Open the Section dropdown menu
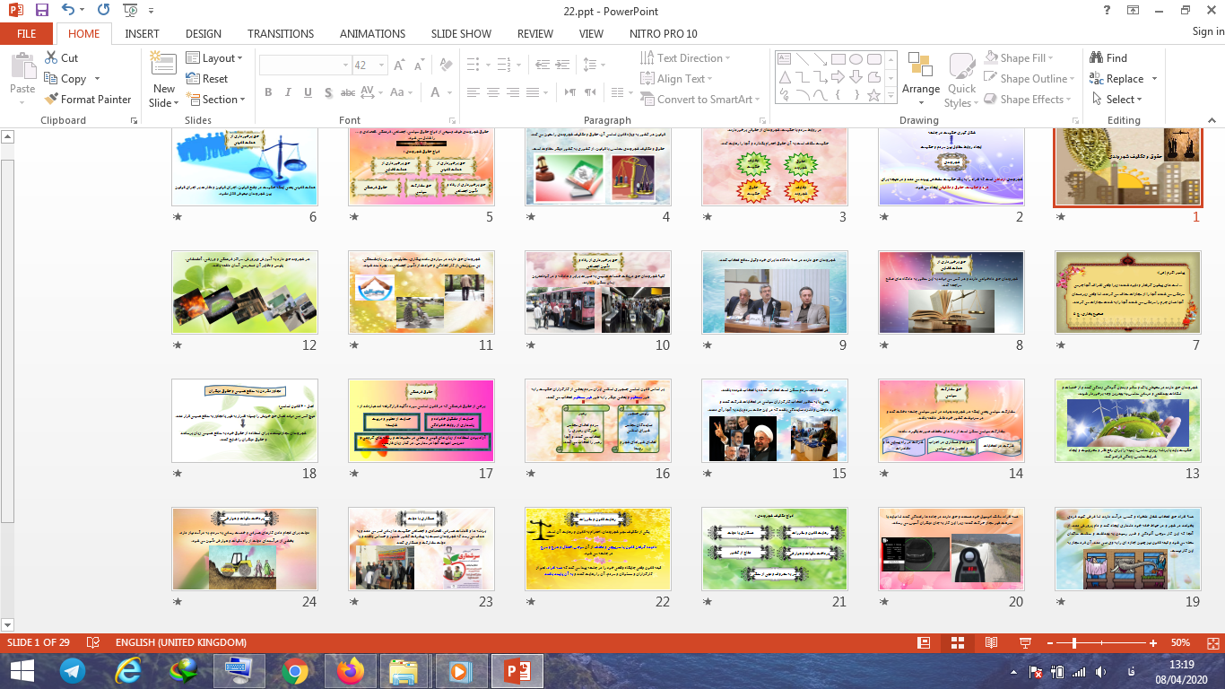 tap(214, 100)
